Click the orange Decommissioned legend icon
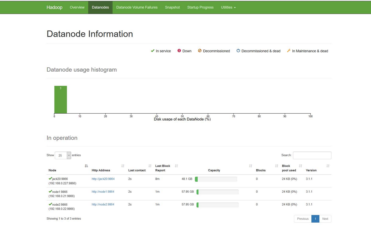 (x=200, y=51)
